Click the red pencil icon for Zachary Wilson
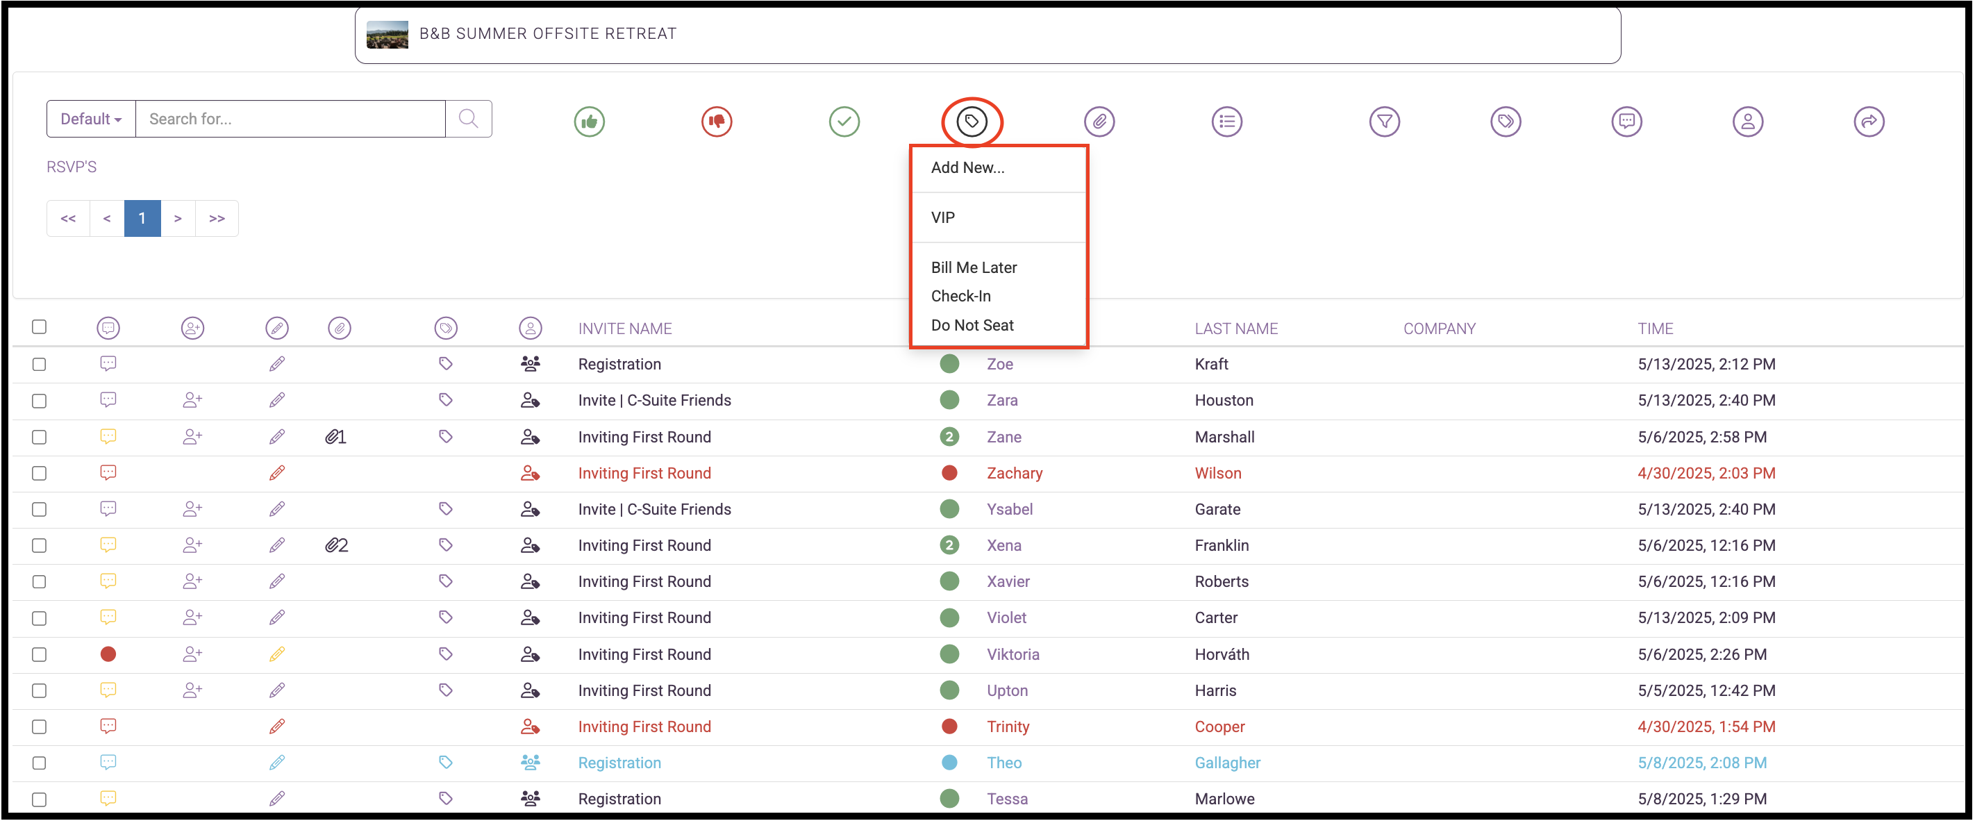Viewport: 1975px width, 821px height. point(277,473)
